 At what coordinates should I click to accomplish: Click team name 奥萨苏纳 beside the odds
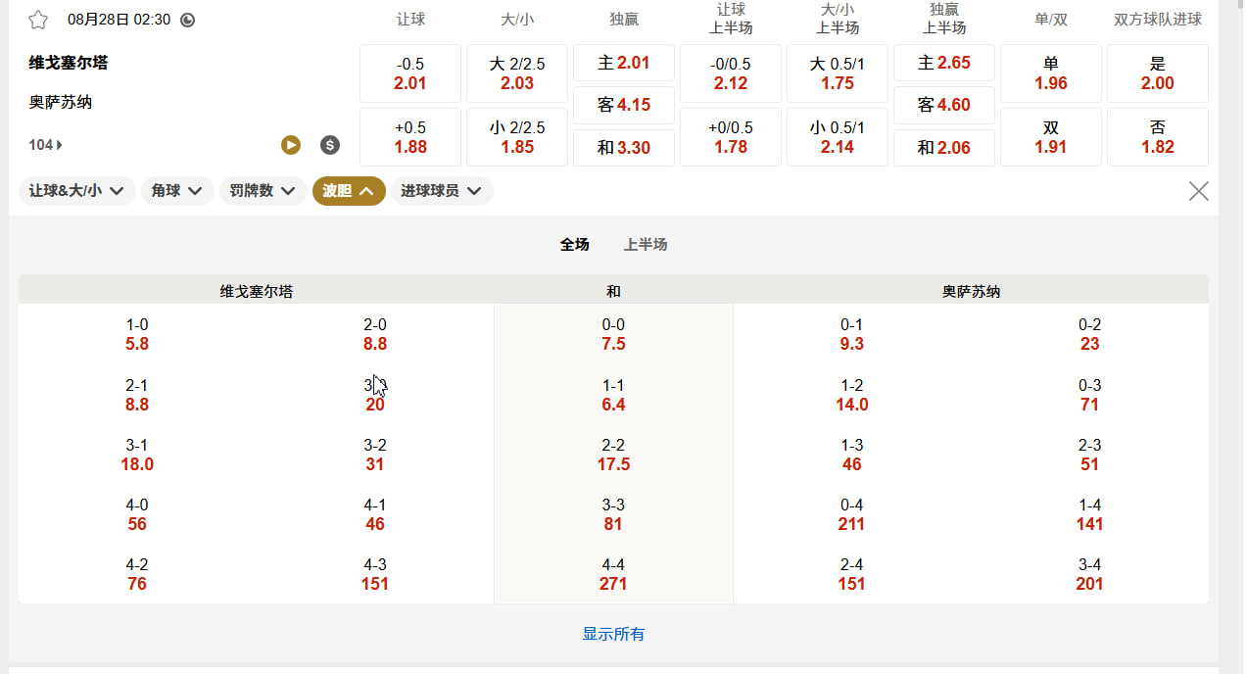coord(61,102)
